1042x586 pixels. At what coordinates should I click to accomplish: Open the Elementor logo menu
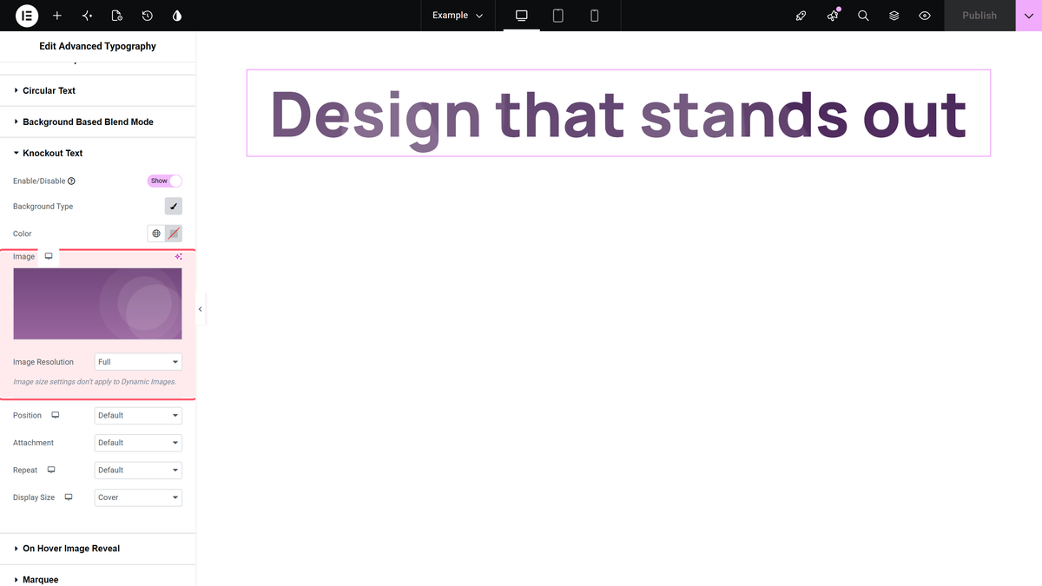pyautogui.click(x=27, y=16)
